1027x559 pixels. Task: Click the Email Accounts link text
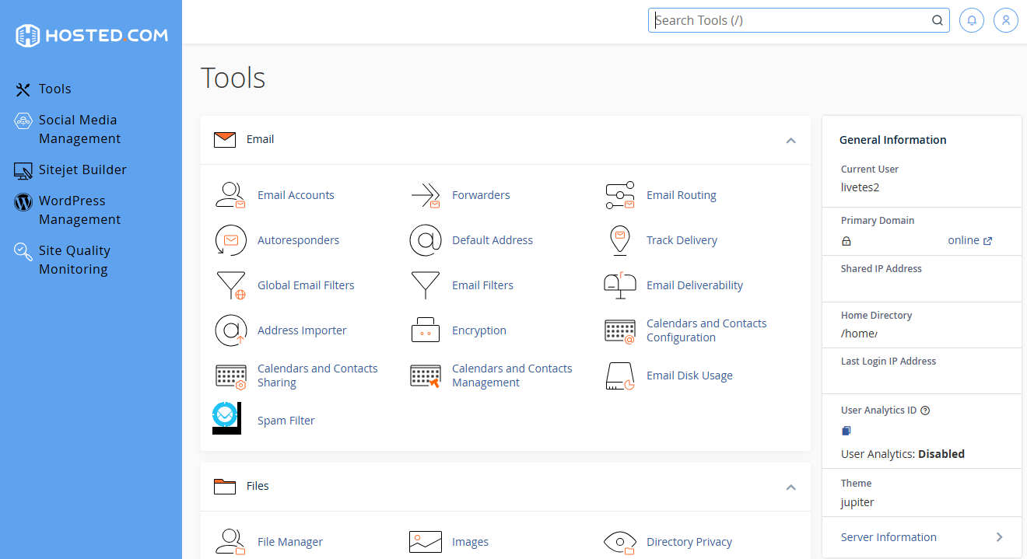click(x=296, y=195)
